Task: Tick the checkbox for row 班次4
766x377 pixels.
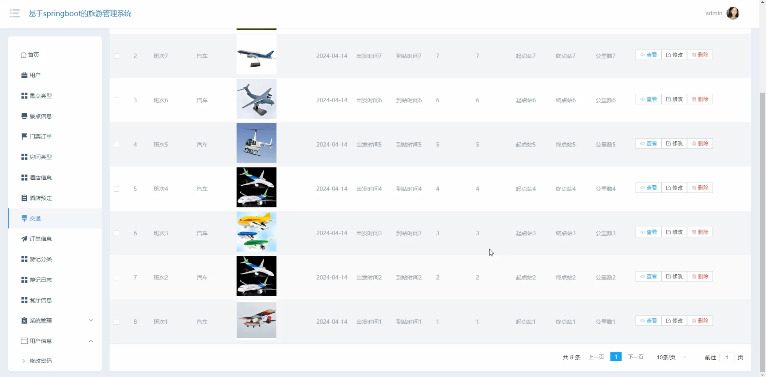Action: tap(116, 189)
